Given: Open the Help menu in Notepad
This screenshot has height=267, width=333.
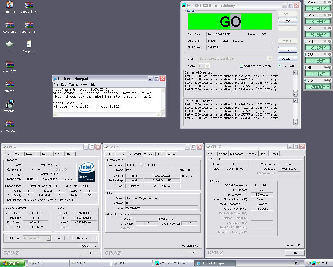Looking at the screenshot, I should coord(93,84).
